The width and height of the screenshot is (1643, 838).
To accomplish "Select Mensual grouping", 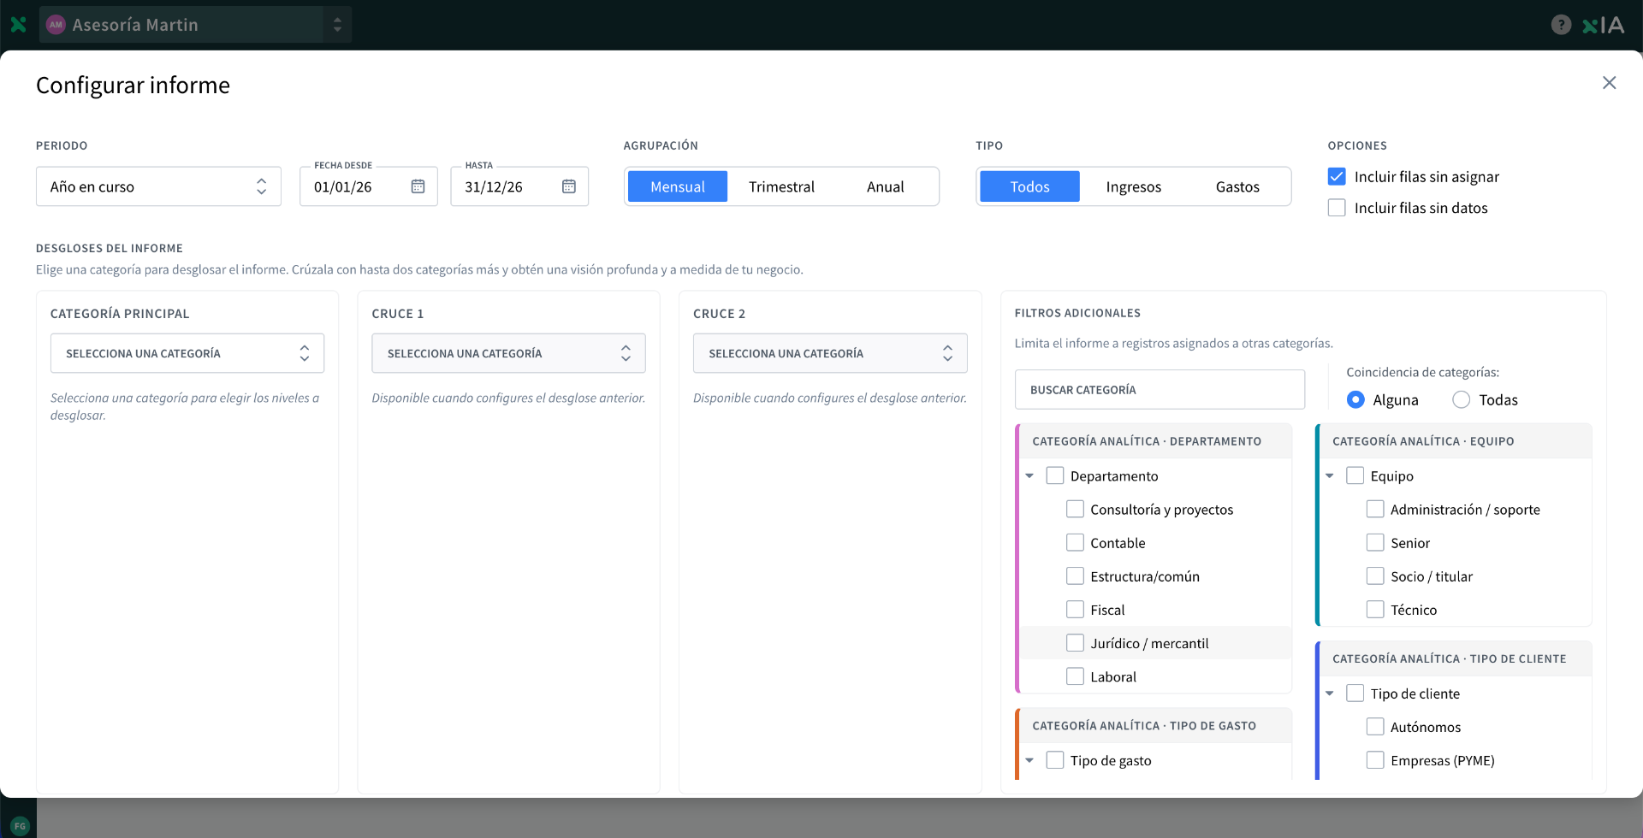I will (678, 186).
